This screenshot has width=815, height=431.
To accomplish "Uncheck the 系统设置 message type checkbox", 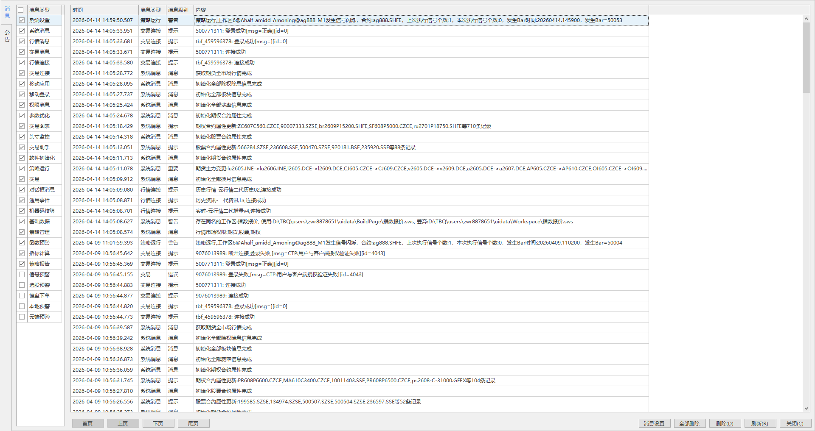I will click(22, 20).
